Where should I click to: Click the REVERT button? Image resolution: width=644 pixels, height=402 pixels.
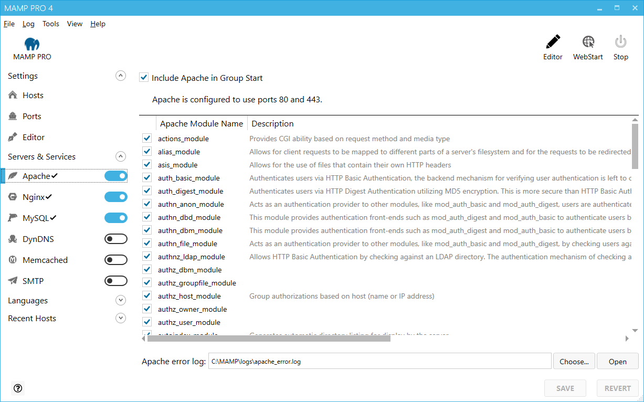point(618,388)
